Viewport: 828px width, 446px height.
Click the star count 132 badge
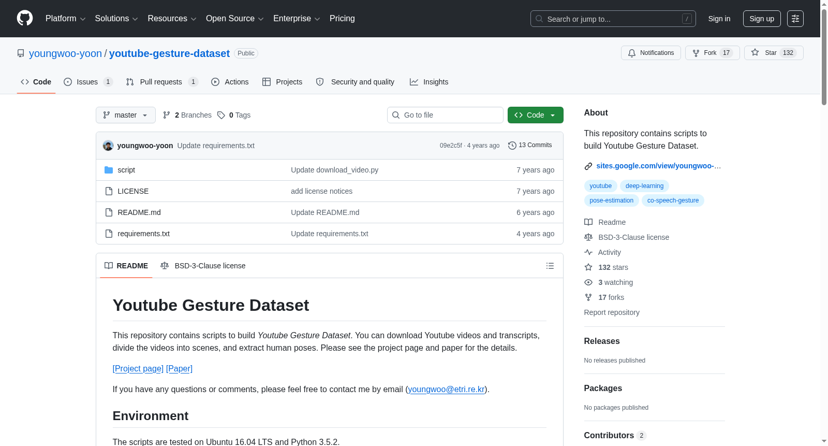(788, 53)
